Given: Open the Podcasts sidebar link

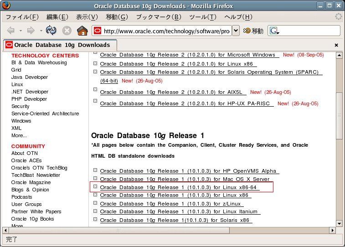Looking at the screenshot, I should pos(21,197).
